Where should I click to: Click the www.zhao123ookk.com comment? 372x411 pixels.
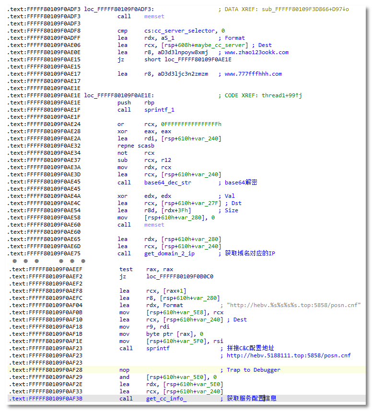coord(256,52)
